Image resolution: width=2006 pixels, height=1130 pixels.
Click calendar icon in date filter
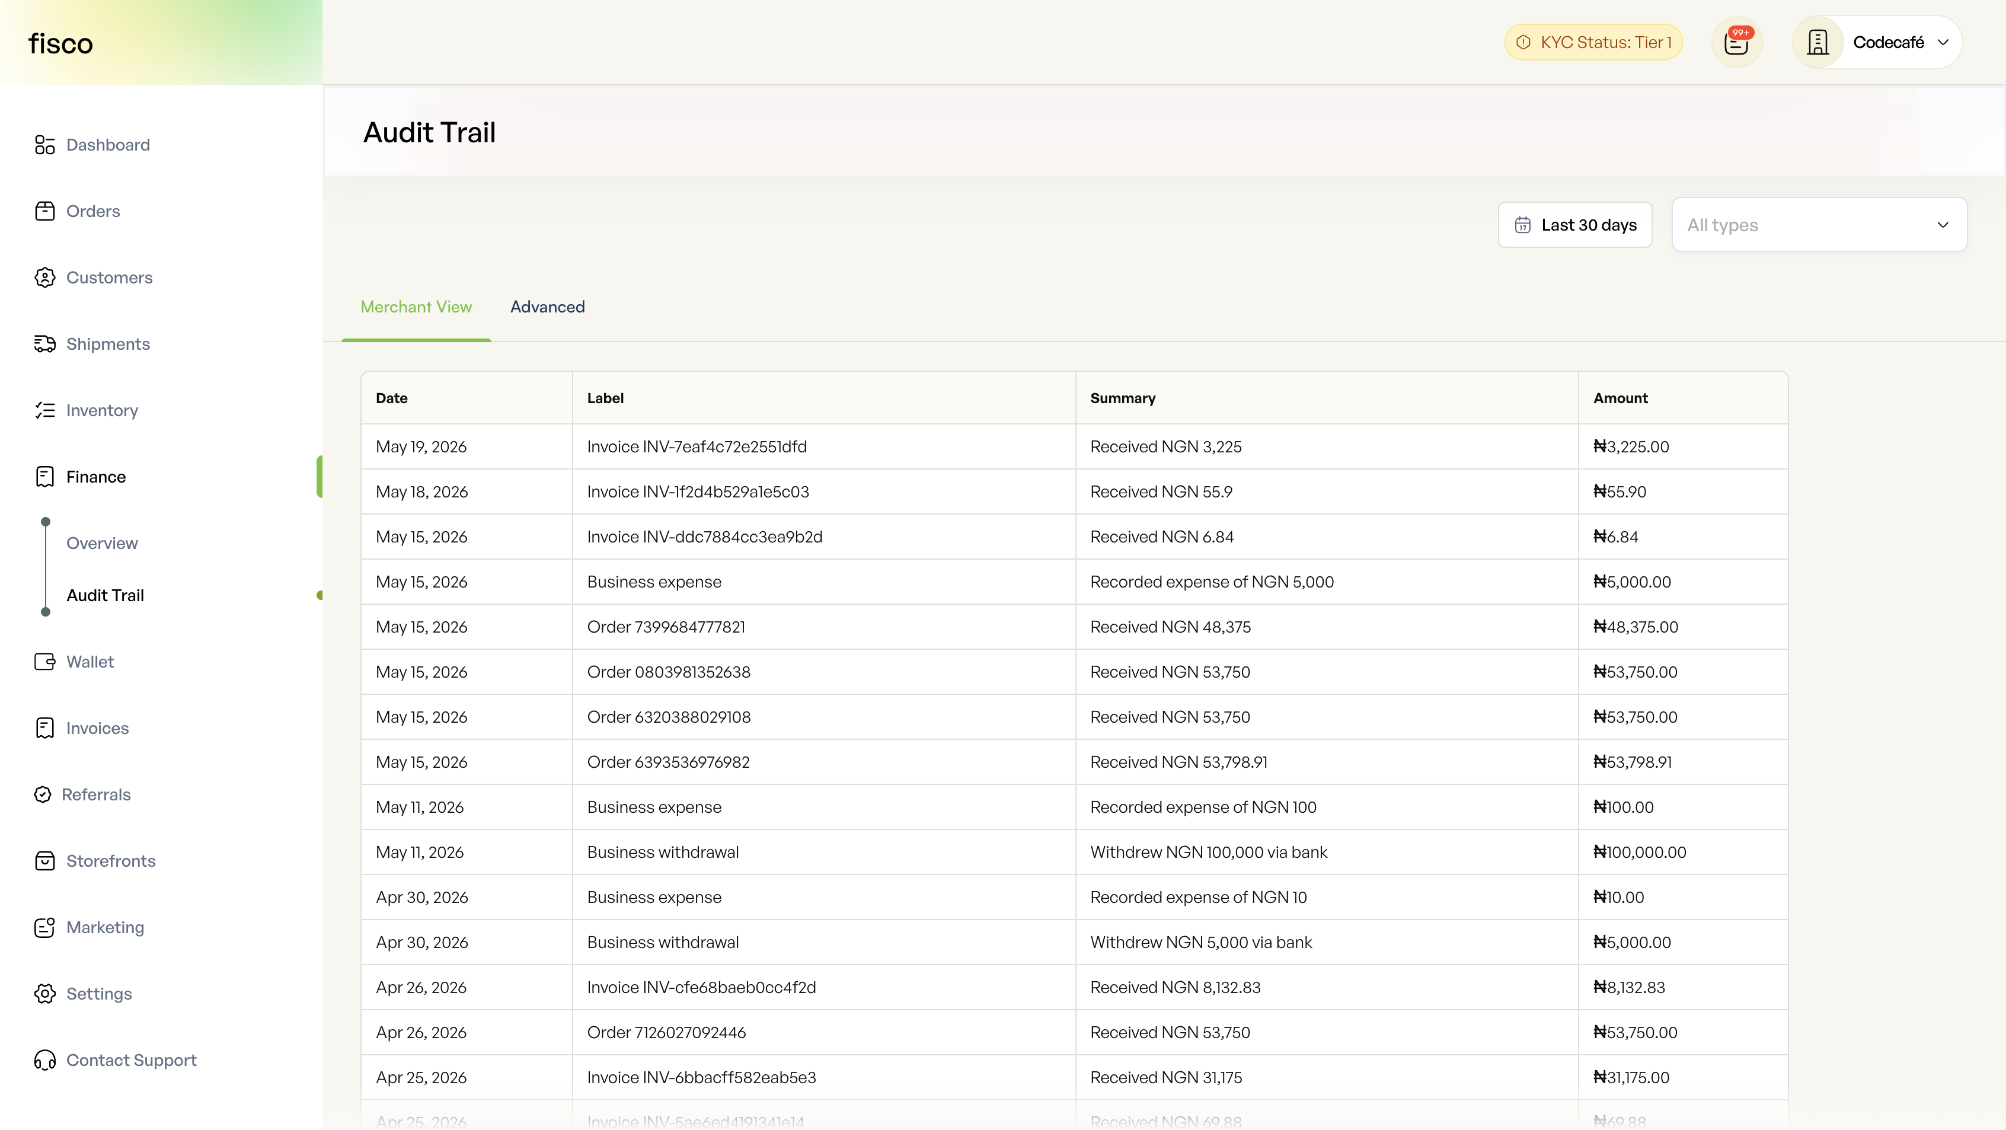point(1522,225)
